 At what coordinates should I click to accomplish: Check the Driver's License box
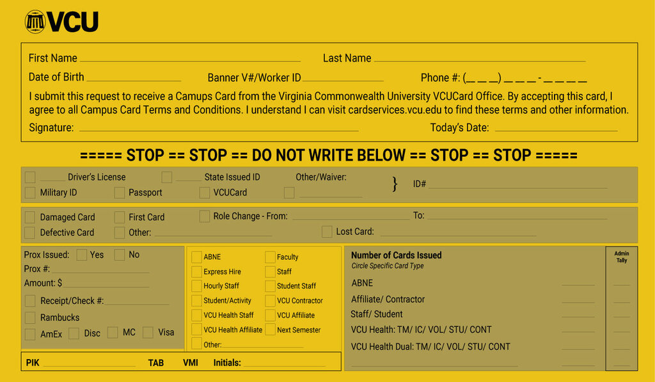(30, 177)
